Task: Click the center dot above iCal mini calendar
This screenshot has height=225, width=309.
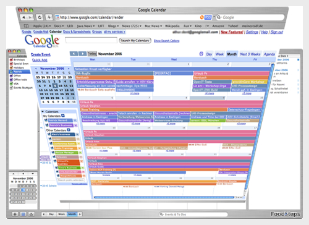Action: (23, 174)
